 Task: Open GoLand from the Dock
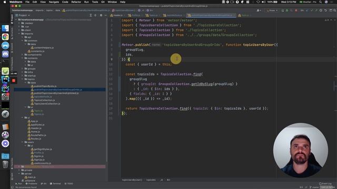[x=5, y=88]
